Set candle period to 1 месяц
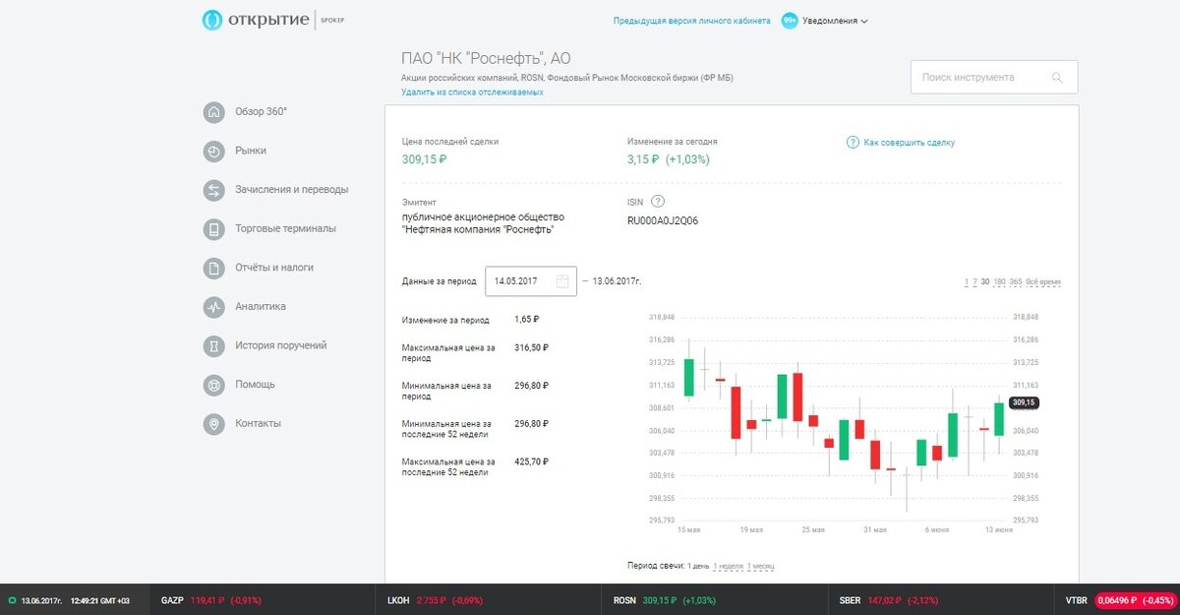 (761, 566)
